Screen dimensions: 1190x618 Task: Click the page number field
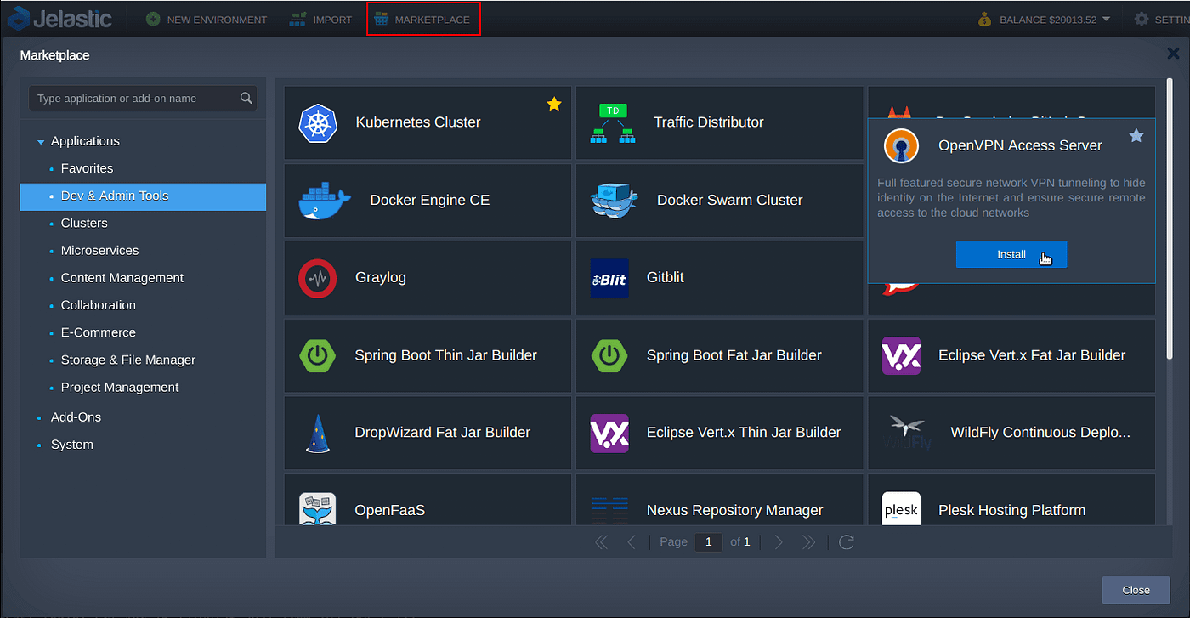coord(708,541)
